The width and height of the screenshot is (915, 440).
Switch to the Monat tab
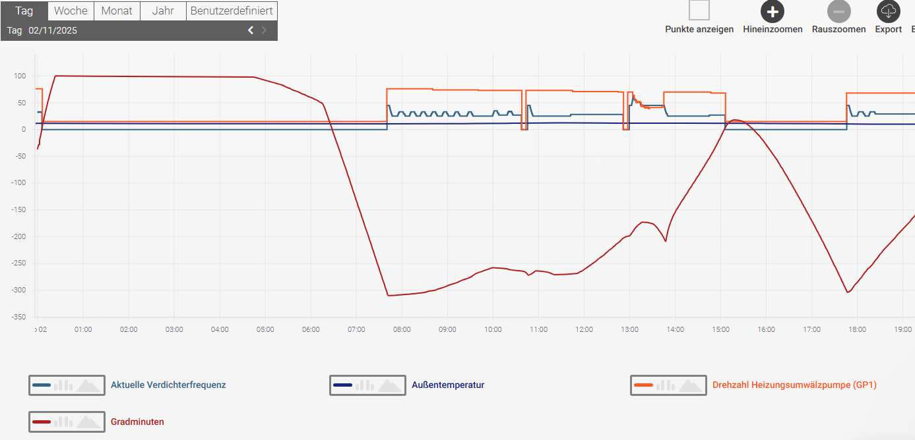pos(117,11)
